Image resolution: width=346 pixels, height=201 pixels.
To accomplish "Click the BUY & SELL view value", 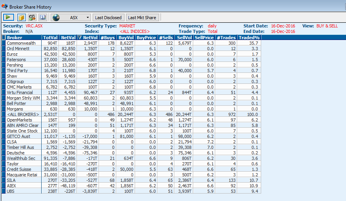I will [x=327, y=26].
